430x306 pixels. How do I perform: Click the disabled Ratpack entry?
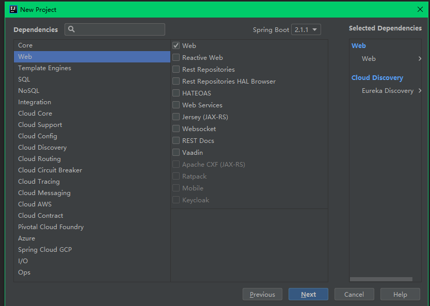194,176
